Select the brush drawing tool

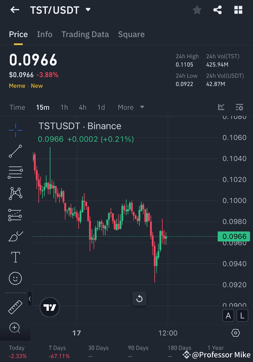click(x=15, y=236)
